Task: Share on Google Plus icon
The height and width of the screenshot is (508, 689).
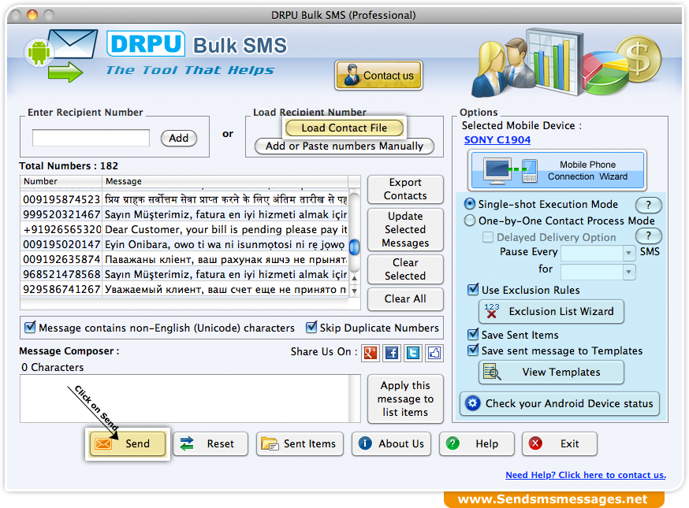Action: pyautogui.click(x=371, y=353)
